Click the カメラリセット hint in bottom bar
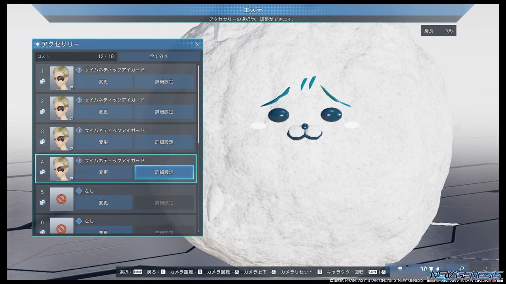Screen dimensions: 506x284 [301, 272]
